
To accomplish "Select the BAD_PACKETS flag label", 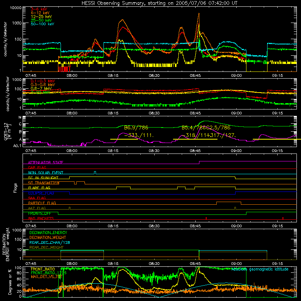I will click(x=41, y=218).
